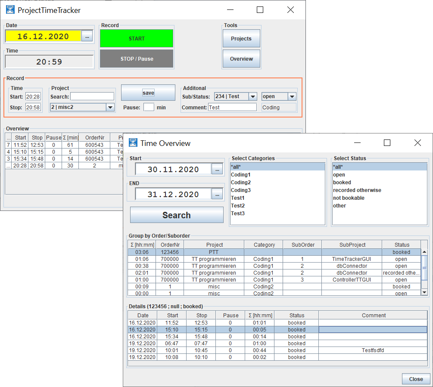433x387 pixels.
Task: Open the Sub/Status dropdown showing 234 | Test
Action: 253,96
